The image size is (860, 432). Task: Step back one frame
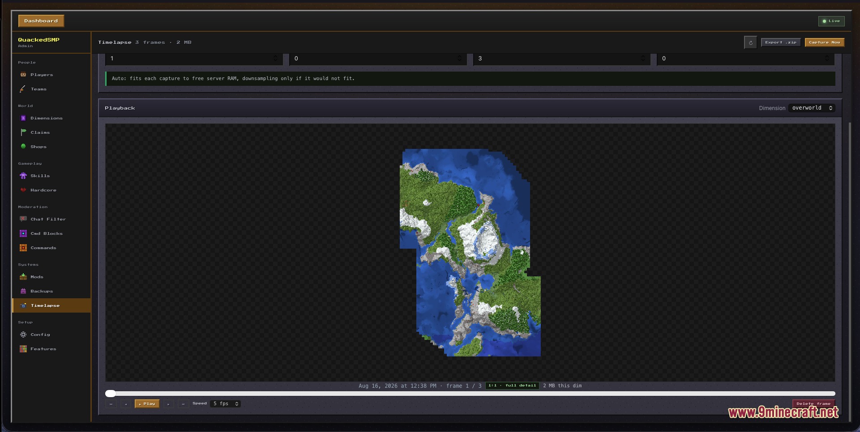click(126, 404)
